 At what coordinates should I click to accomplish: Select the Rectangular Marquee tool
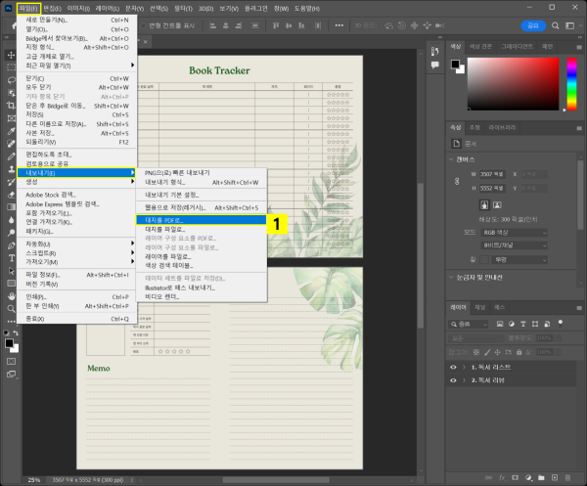[11, 67]
